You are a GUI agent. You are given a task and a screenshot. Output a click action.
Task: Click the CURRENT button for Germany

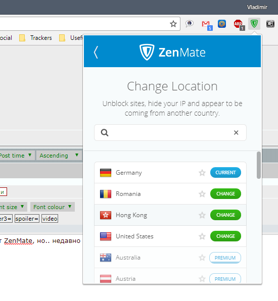(x=225, y=173)
